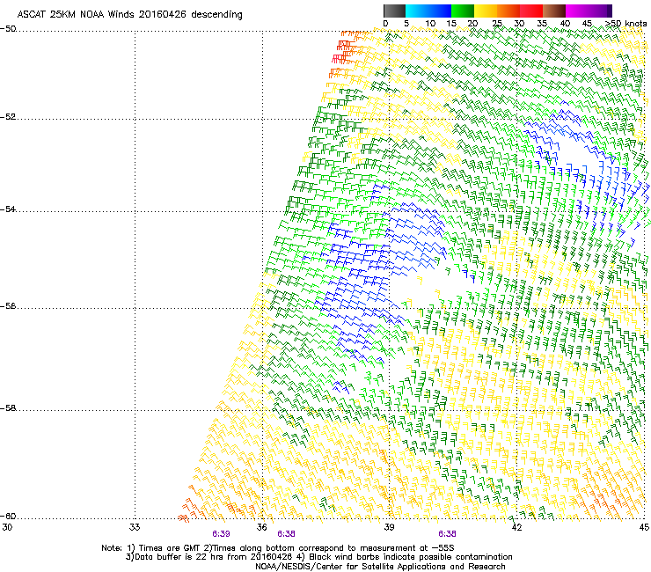
Task: Click the gray 0-5 knots color bar segment
Action: click(x=394, y=11)
